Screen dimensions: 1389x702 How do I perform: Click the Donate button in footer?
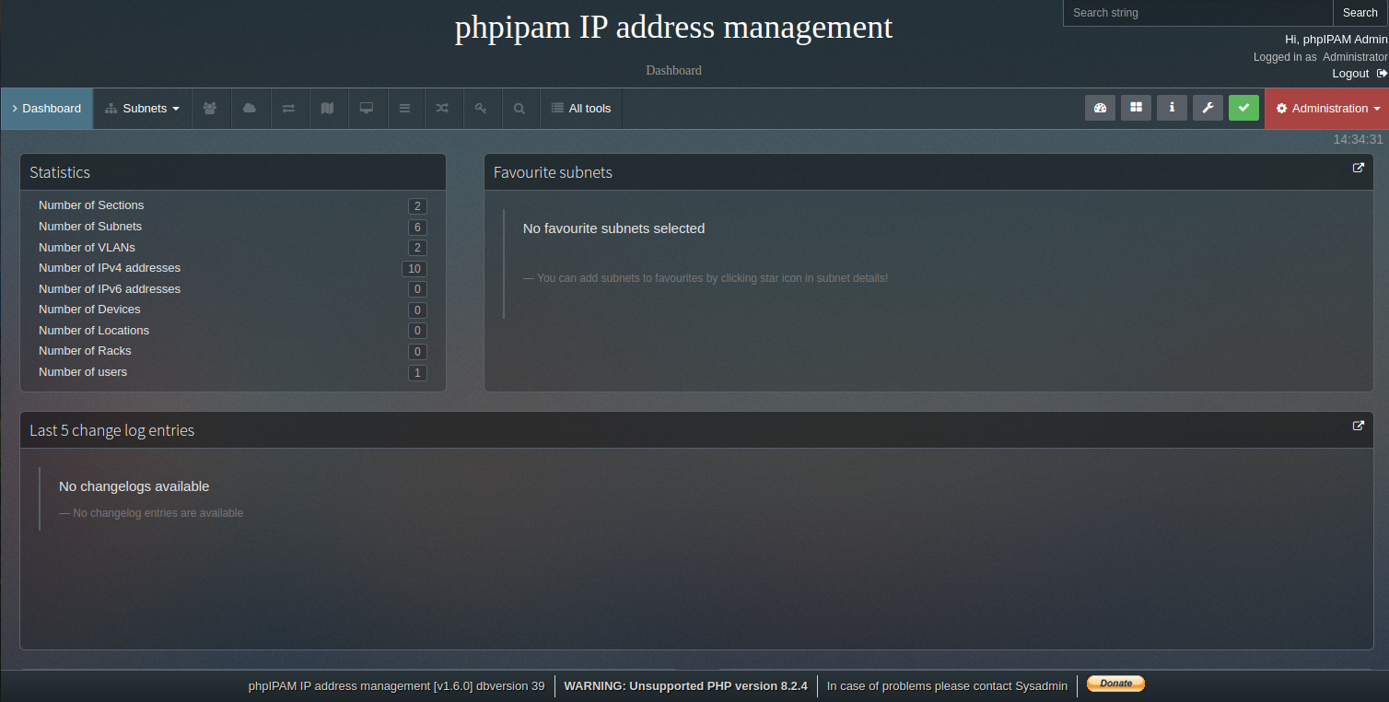[x=1115, y=684]
